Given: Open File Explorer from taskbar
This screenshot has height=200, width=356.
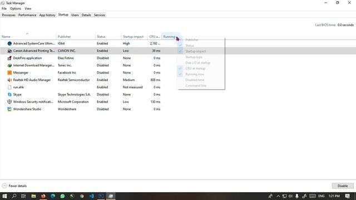Looking at the screenshot, I should pos(33,196).
